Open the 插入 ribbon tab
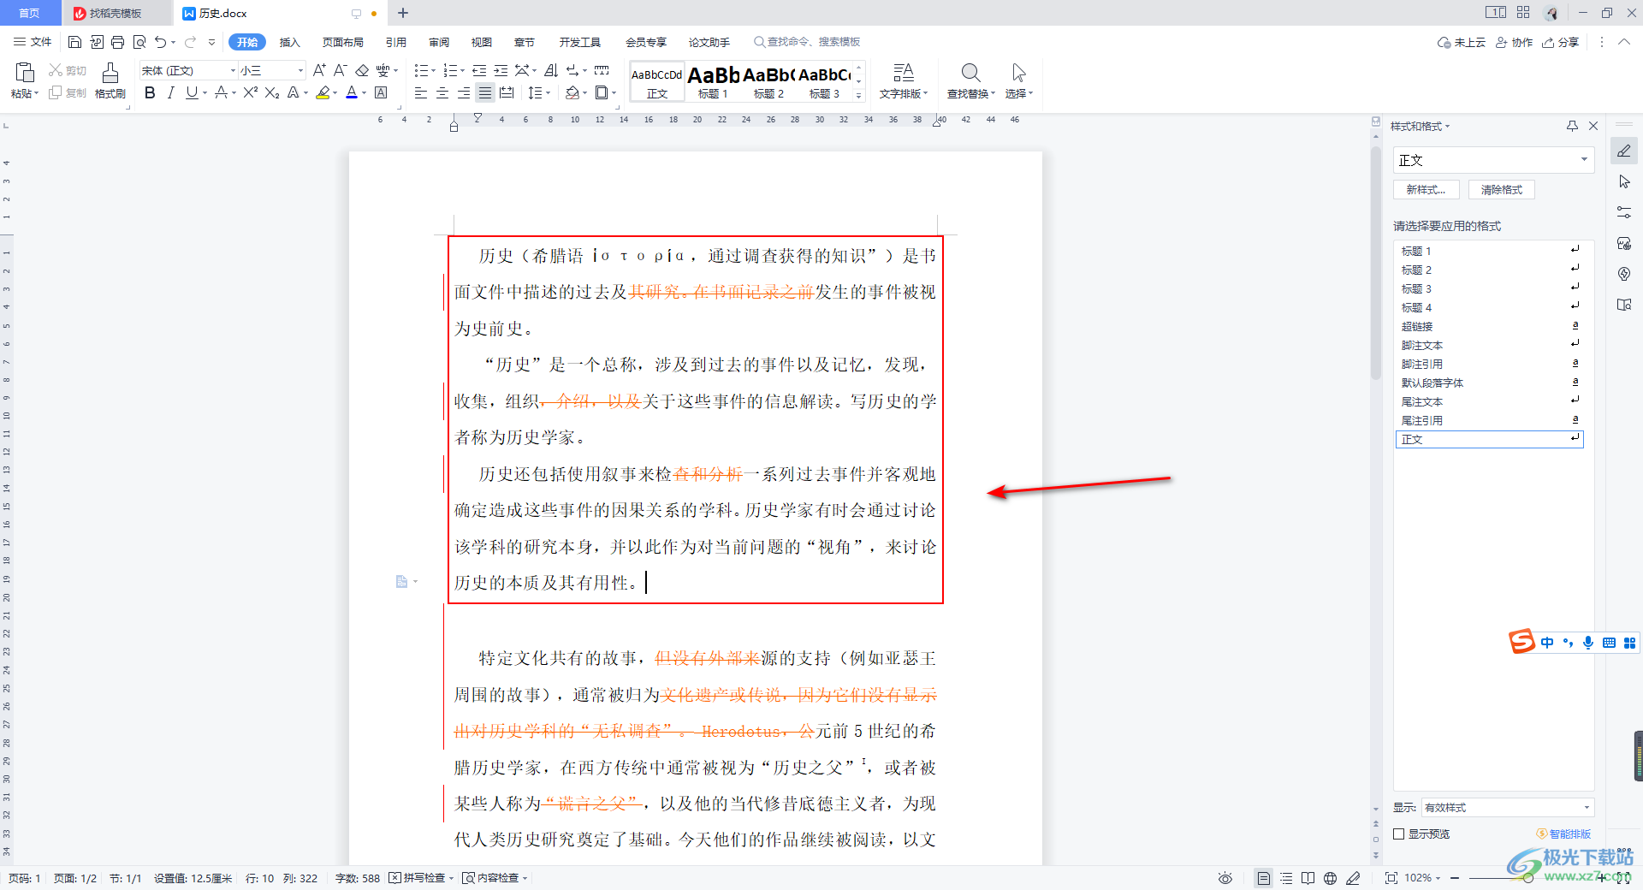 click(290, 42)
